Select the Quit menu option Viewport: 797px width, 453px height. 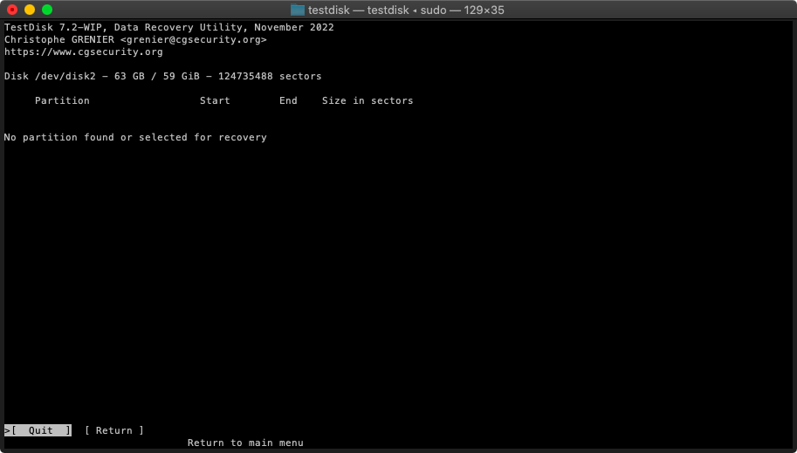coord(38,430)
